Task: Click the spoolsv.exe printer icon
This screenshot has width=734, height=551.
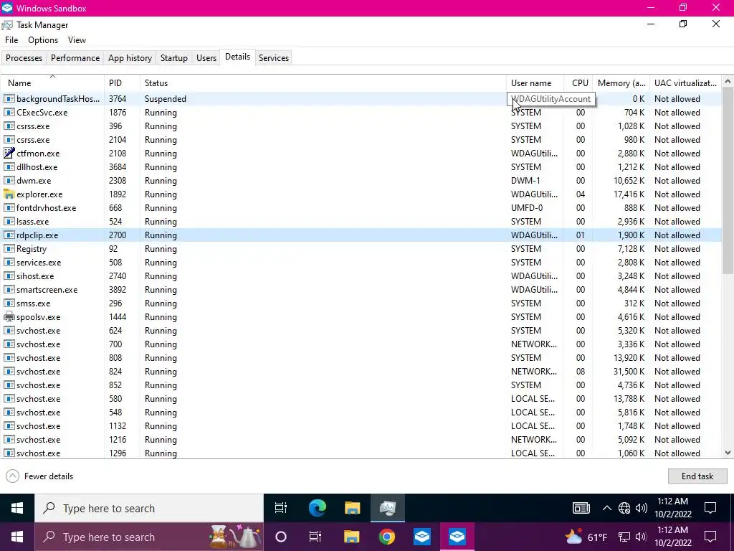Action: [x=9, y=316]
